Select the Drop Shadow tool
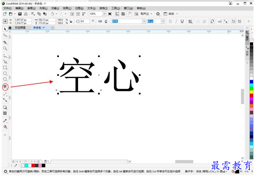The width and height of the screenshot is (255, 177). coord(5,107)
